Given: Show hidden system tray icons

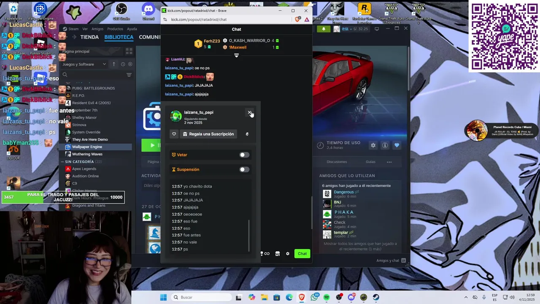Looking at the screenshot, I should [x=466, y=297].
